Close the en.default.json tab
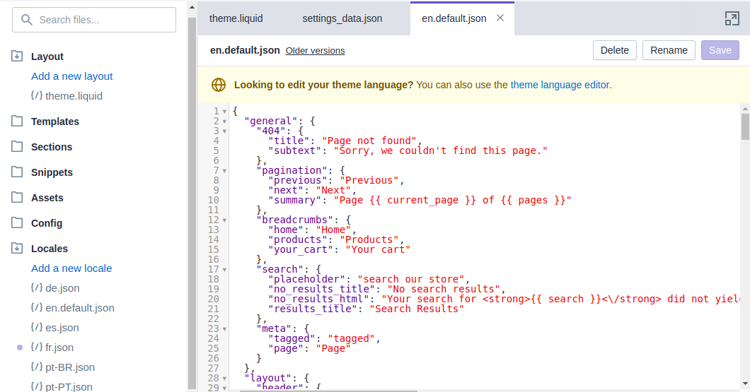This screenshot has height=392, width=750. 500,18
